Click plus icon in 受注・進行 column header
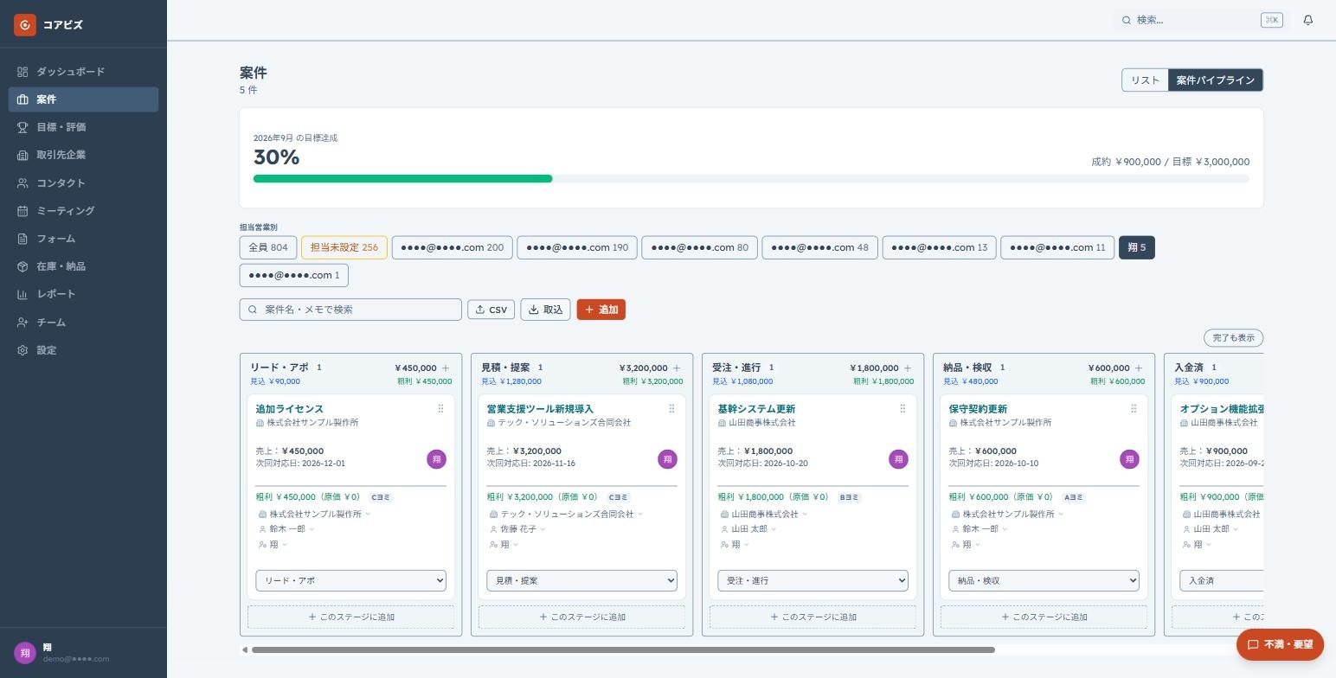The height and width of the screenshot is (678, 1336). (908, 368)
